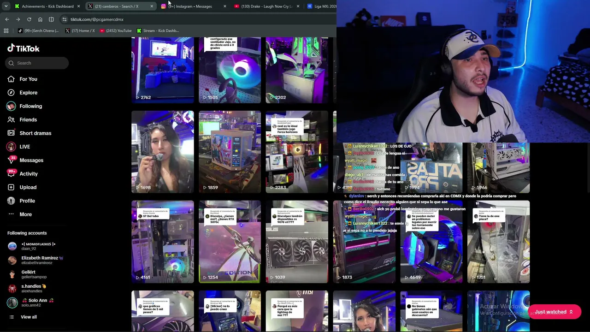Open the apps grid in bookmarks bar
Screen dimensions: 590x332
tap(6, 31)
